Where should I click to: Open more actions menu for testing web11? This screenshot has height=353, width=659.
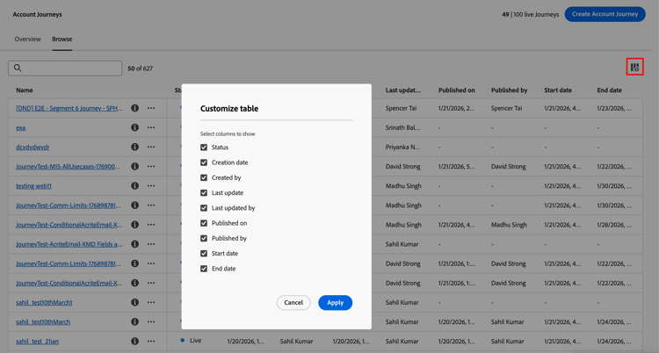pos(151,186)
